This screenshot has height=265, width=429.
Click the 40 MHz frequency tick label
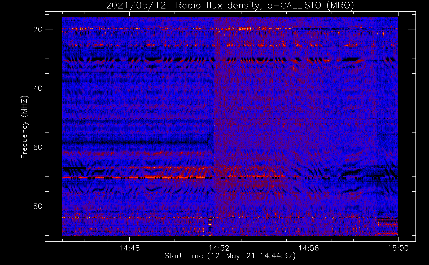(38, 88)
